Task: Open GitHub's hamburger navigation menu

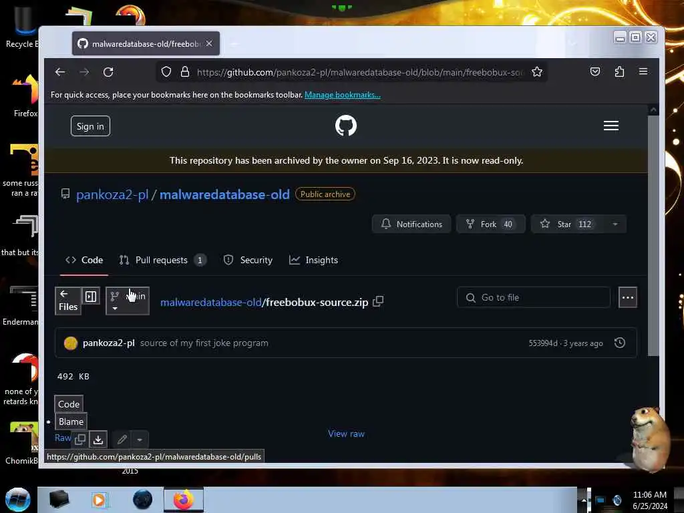Action: pos(611,126)
